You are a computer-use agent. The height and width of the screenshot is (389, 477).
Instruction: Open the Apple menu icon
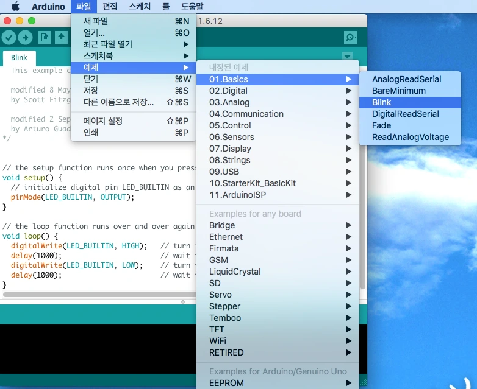click(x=15, y=6)
